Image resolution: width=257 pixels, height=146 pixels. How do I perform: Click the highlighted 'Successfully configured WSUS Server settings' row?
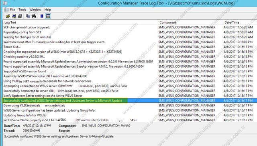[x=130, y=100]
